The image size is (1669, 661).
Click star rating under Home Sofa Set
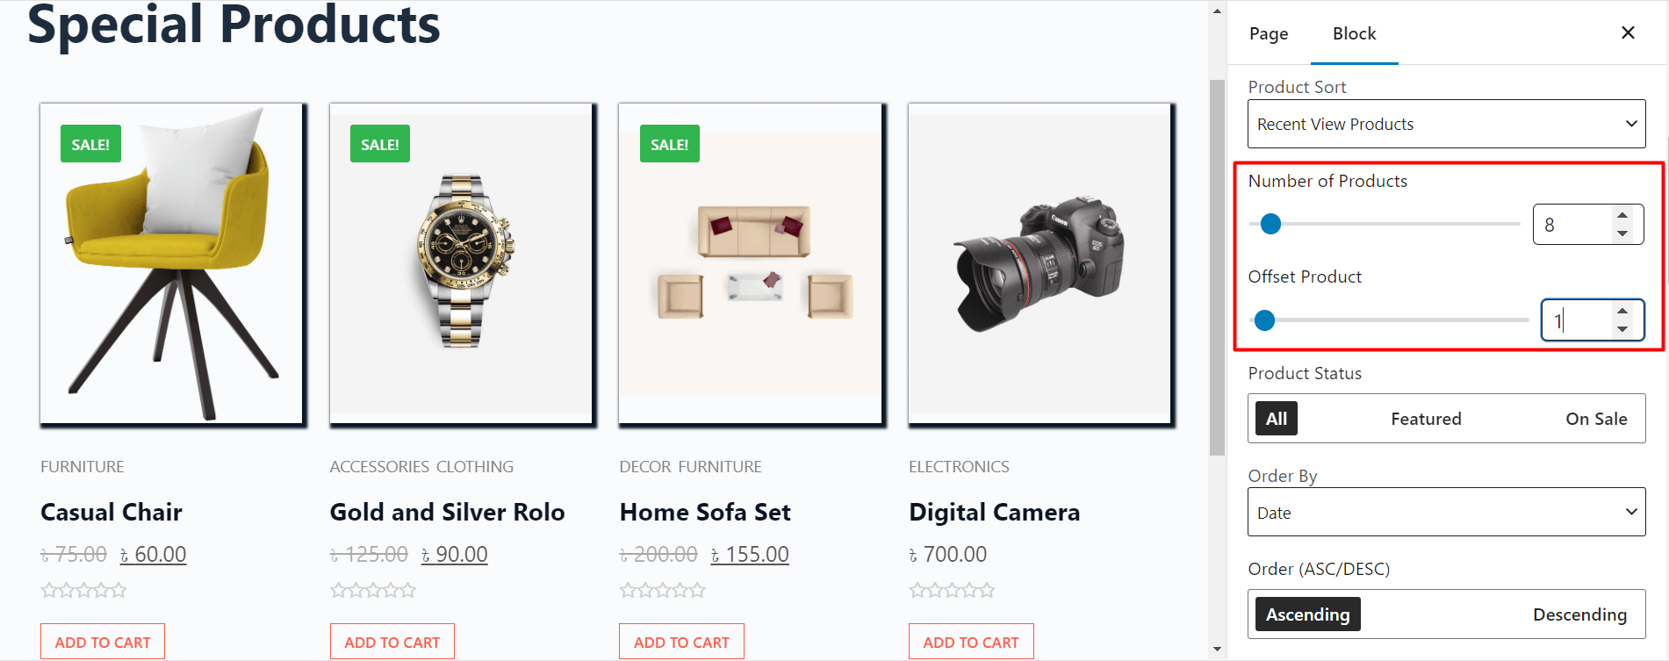(662, 590)
